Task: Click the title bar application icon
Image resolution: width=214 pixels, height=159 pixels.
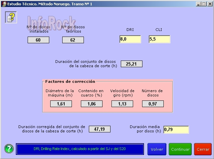Action: 4,4
